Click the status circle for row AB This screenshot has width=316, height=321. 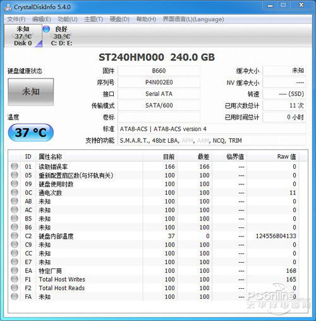pyautogui.click(x=15, y=201)
